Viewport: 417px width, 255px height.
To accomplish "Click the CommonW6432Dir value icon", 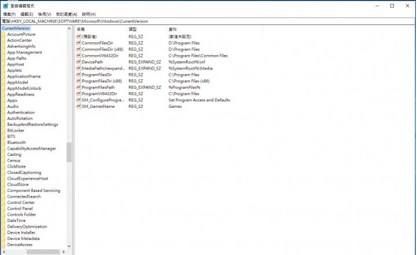I will pyautogui.click(x=78, y=56).
